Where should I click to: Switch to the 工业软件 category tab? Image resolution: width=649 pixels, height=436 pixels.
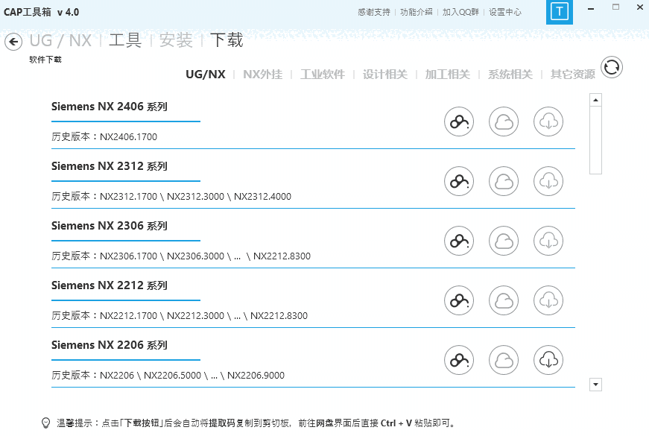pos(322,75)
